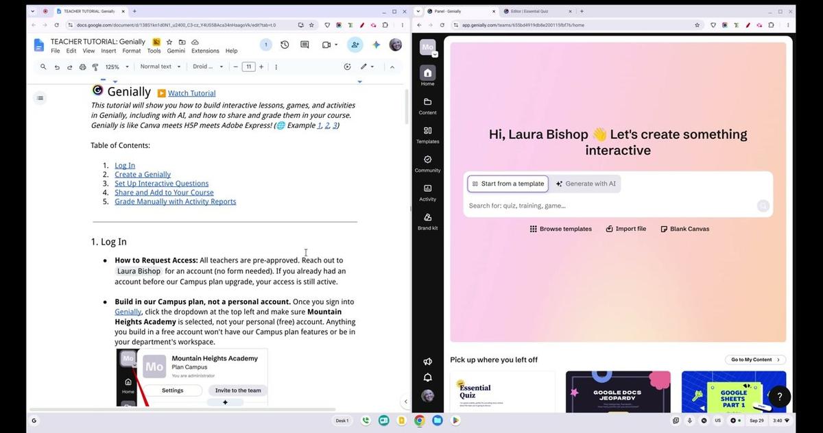823x433 pixels.
Task: Expand the Mo workspace switcher in Genially
Action: pos(435,54)
